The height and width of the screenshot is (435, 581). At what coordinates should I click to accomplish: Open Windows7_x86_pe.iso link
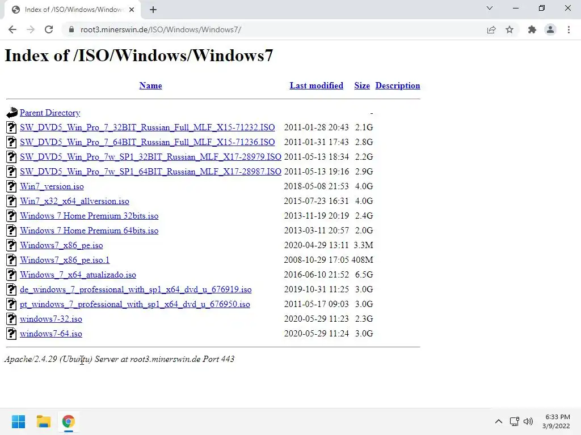(61, 245)
